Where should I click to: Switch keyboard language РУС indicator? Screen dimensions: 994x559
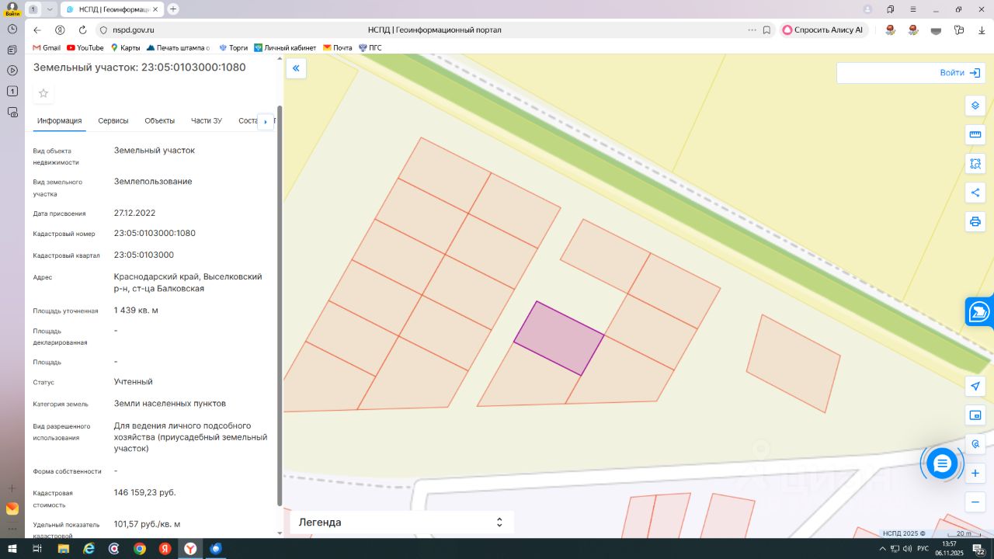click(x=923, y=549)
